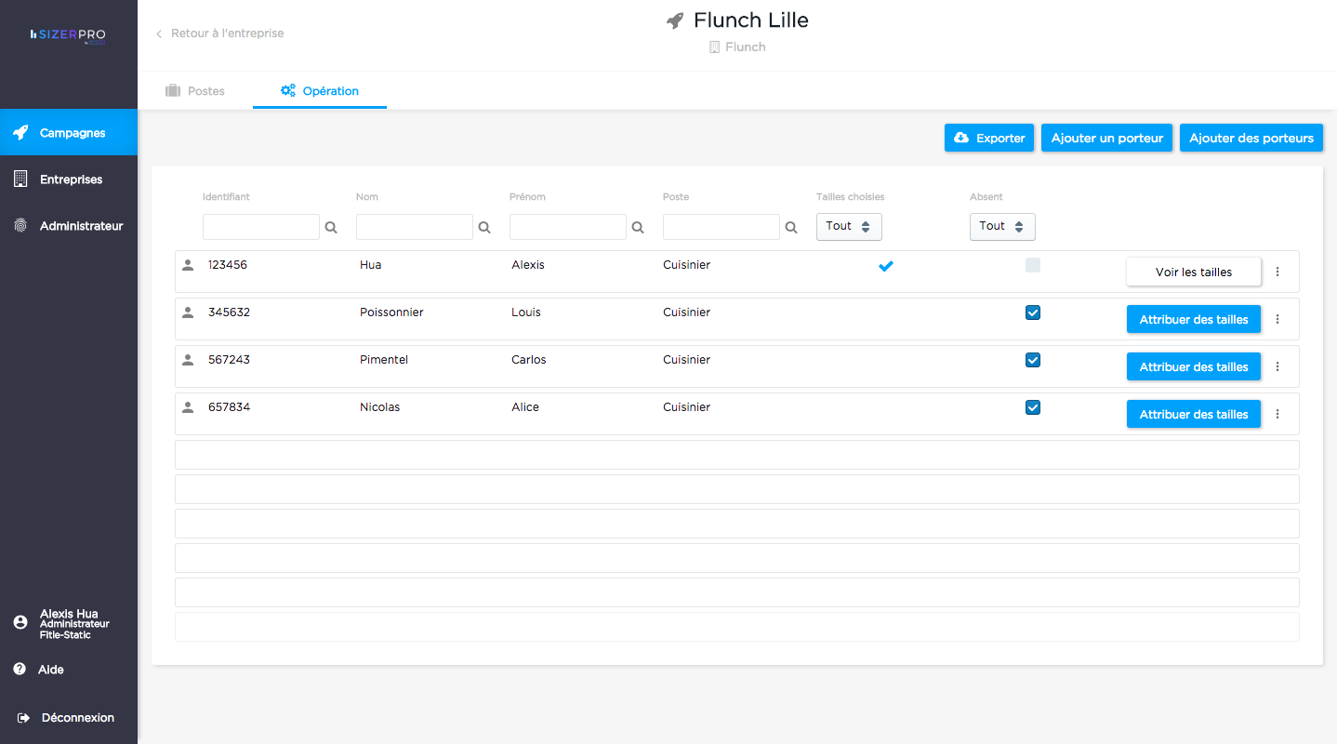Open three-dot menu for Alexis Hua row
Viewport: 1337px width, 744px height.
pyautogui.click(x=1277, y=272)
